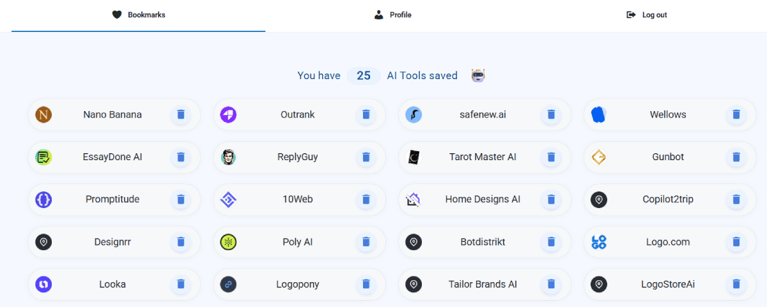This screenshot has height=307, width=767.
Task: Delete the Tailor Brands AI bookmark
Action: pos(551,284)
